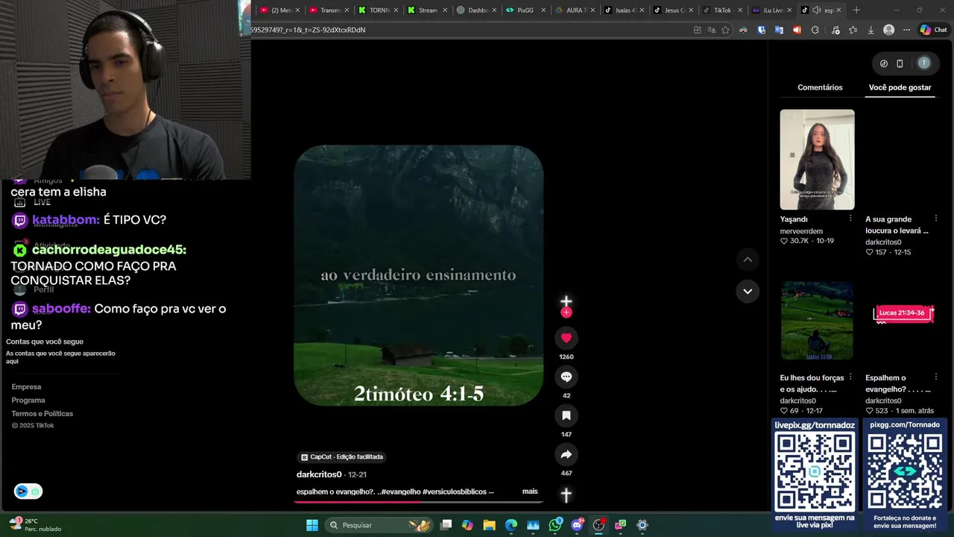Expand the caption with 'mais'
Viewport: 954px width, 537px height.
tap(530, 492)
